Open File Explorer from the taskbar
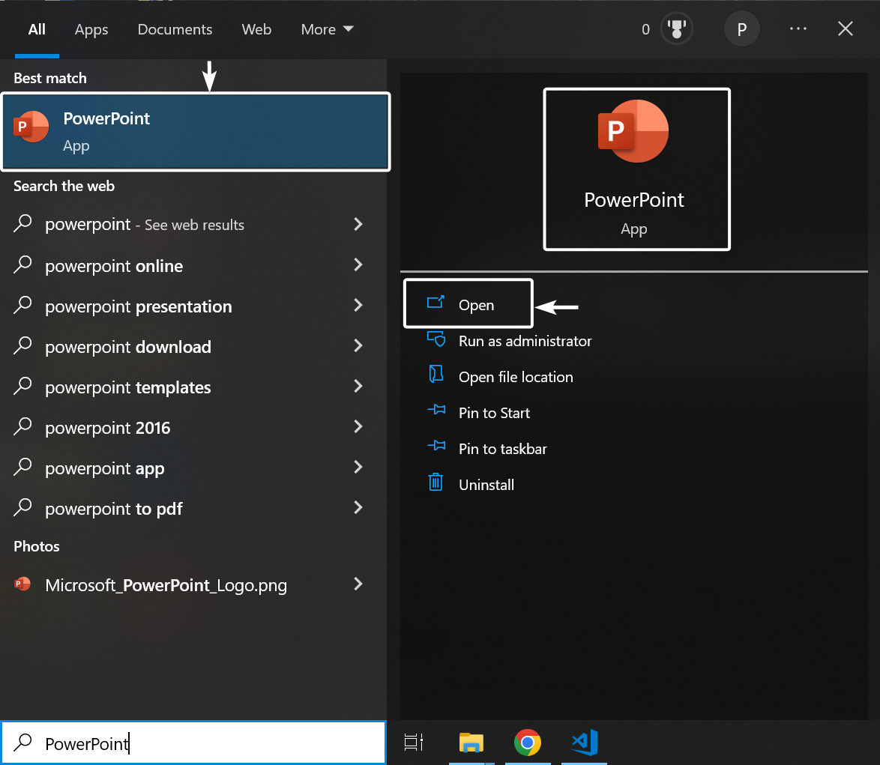Screen dimensions: 880x765 (471, 743)
